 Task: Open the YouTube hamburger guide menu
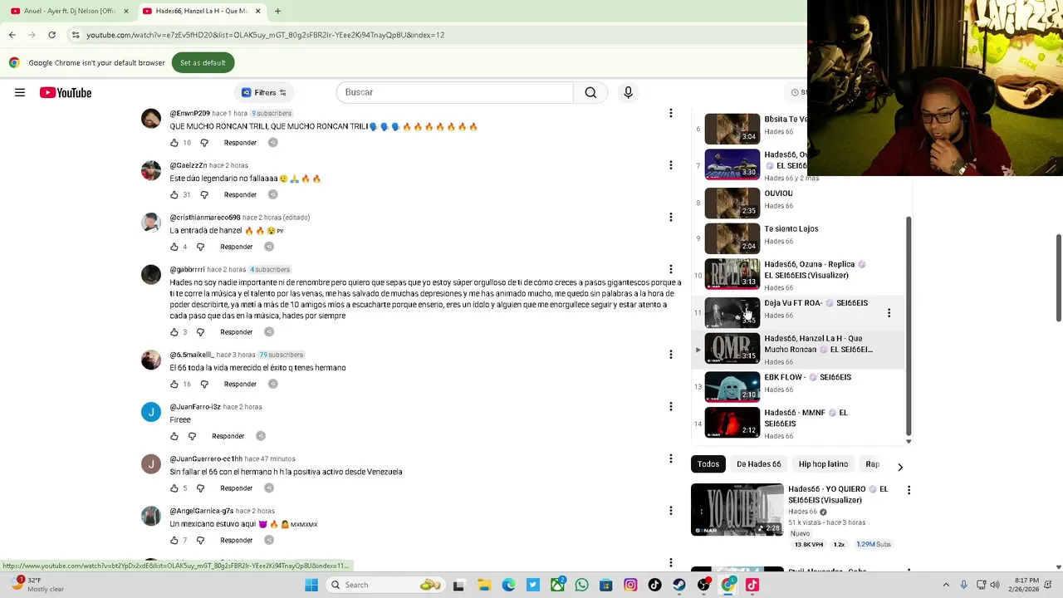pyautogui.click(x=20, y=92)
